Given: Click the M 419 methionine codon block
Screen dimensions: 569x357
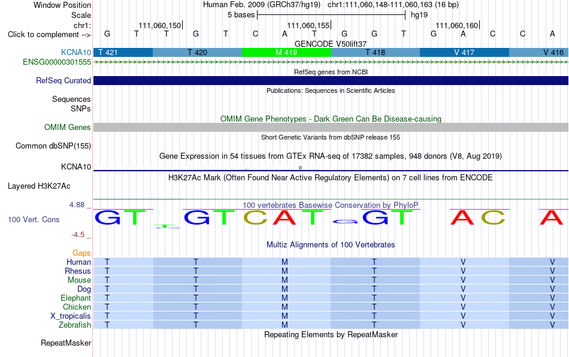Looking at the screenshot, I should [286, 52].
